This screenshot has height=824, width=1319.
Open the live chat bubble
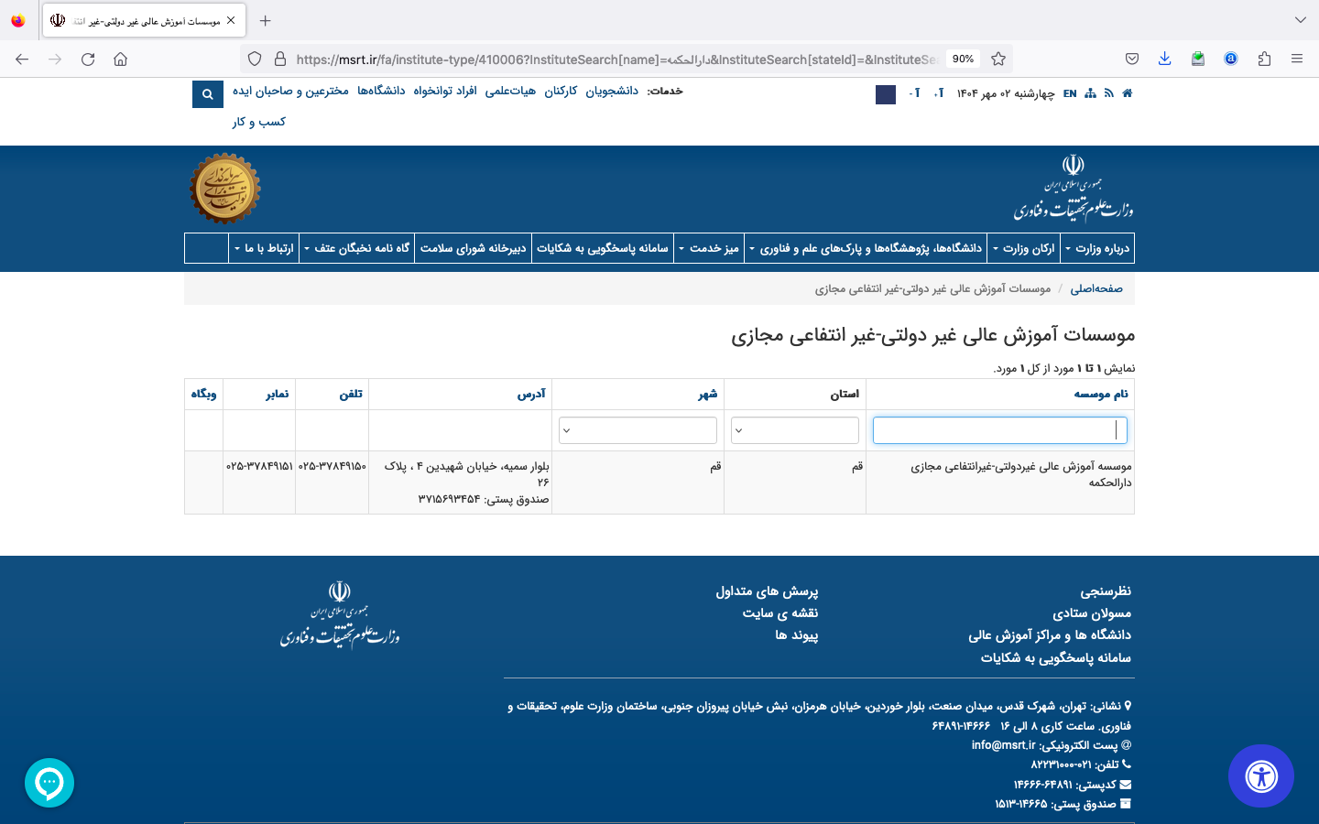coord(49,783)
